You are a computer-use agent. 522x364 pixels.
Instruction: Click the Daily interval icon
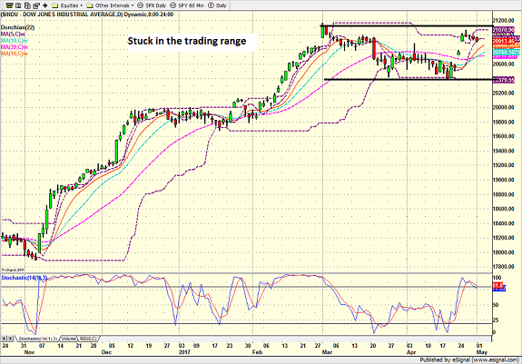[211, 5]
